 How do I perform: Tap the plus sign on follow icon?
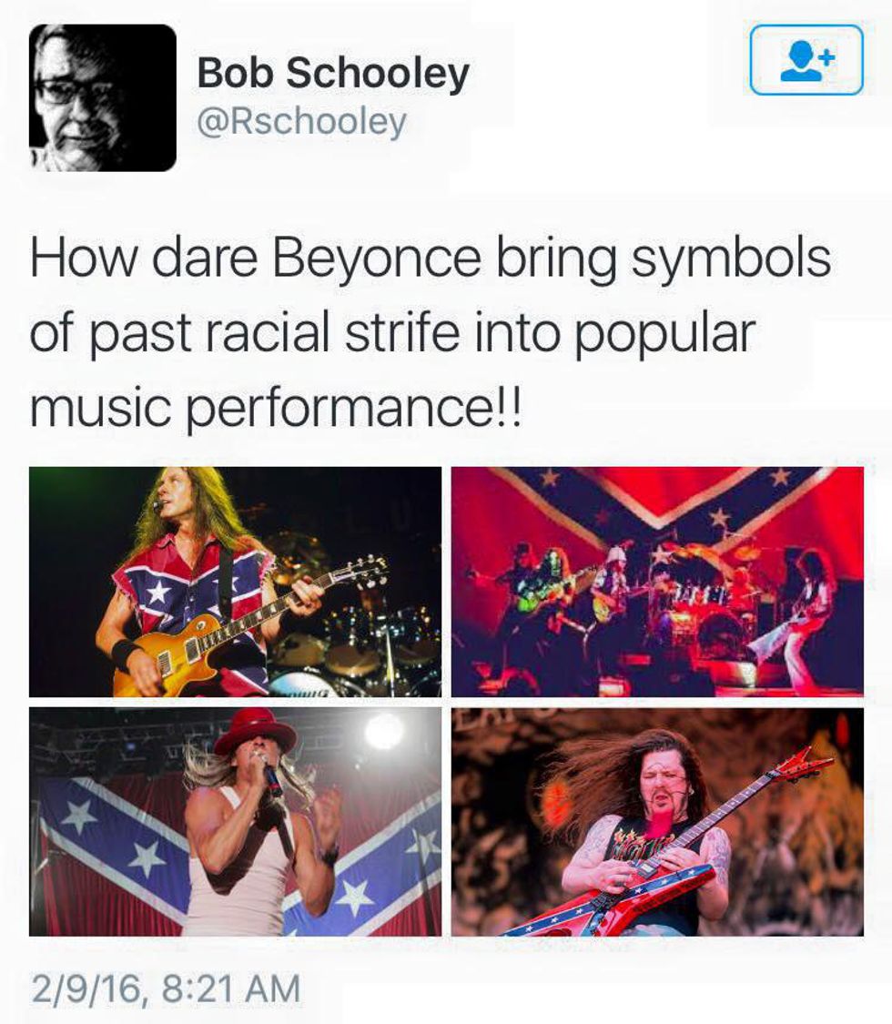pos(826,56)
